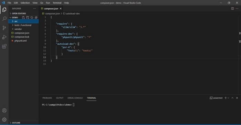
Task: Open the Go menu
Action: coord(42,3)
